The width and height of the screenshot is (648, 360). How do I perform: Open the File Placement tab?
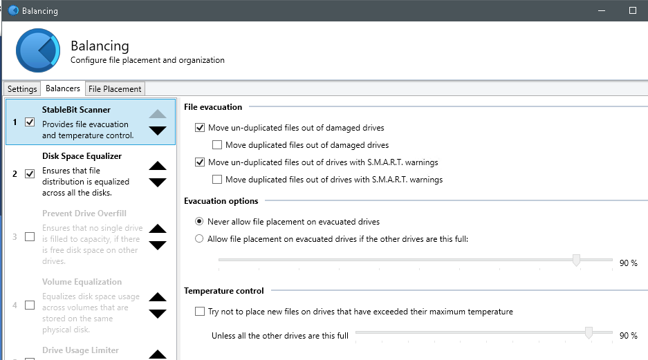click(x=115, y=88)
